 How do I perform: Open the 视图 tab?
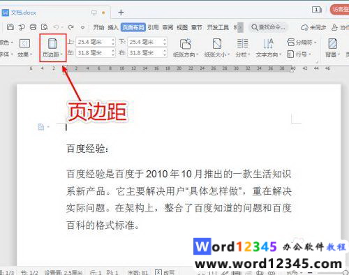coord(182,27)
